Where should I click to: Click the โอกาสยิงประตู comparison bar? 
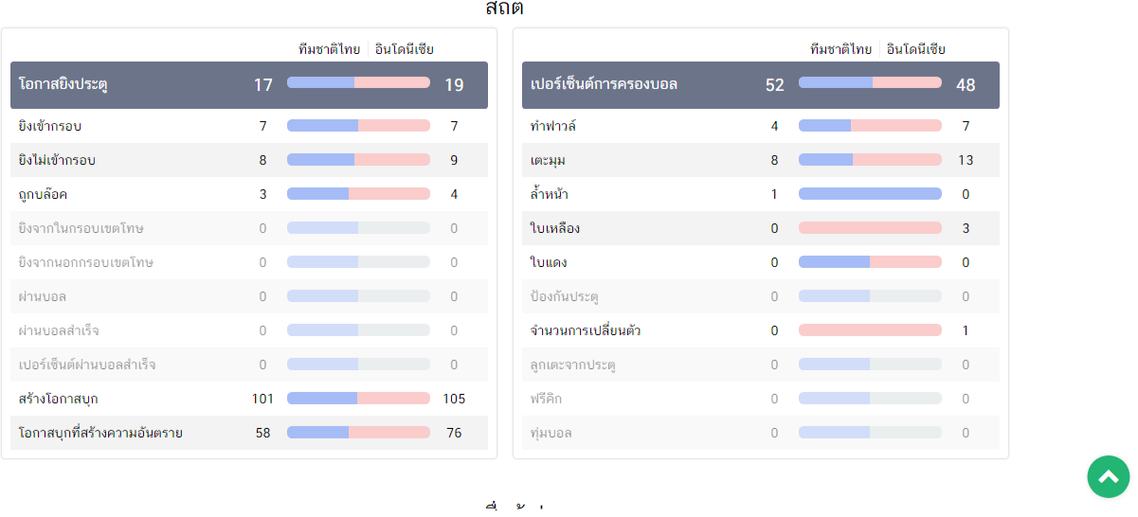click(358, 83)
